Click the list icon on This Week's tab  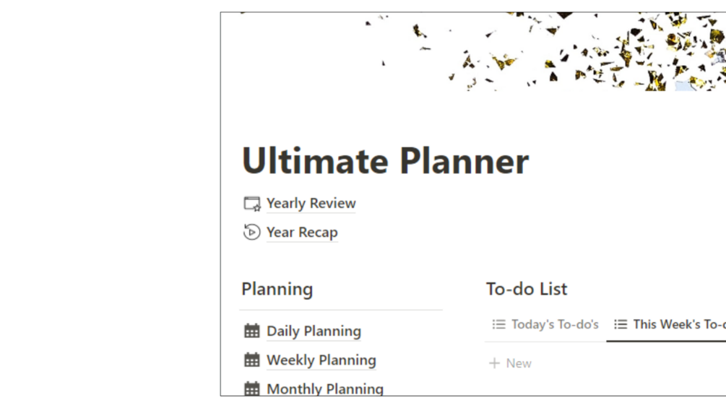coord(621,325)
